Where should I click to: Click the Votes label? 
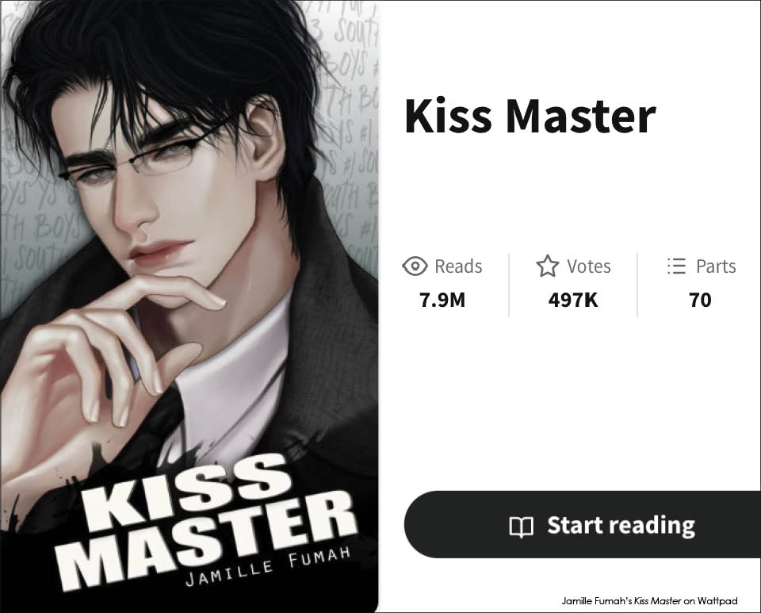tap(589, 266)
